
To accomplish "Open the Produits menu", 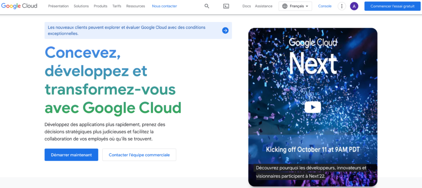I will tap(101, 6).
